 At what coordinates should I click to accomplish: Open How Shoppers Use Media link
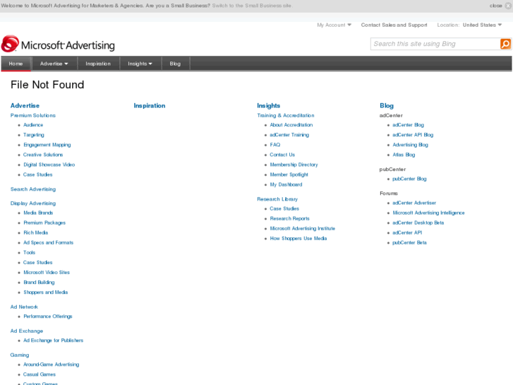(298, 239)
